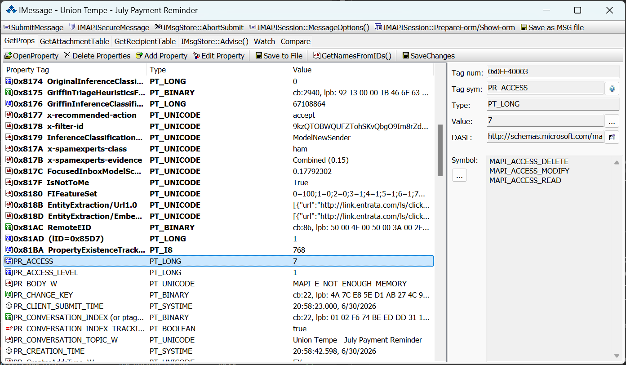Click Delete Properties

(x=97, y=56)
